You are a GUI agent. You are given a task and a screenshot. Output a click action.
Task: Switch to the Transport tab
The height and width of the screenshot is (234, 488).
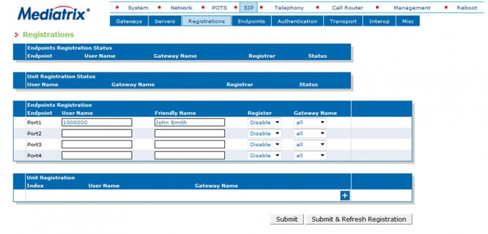[343, 21]
